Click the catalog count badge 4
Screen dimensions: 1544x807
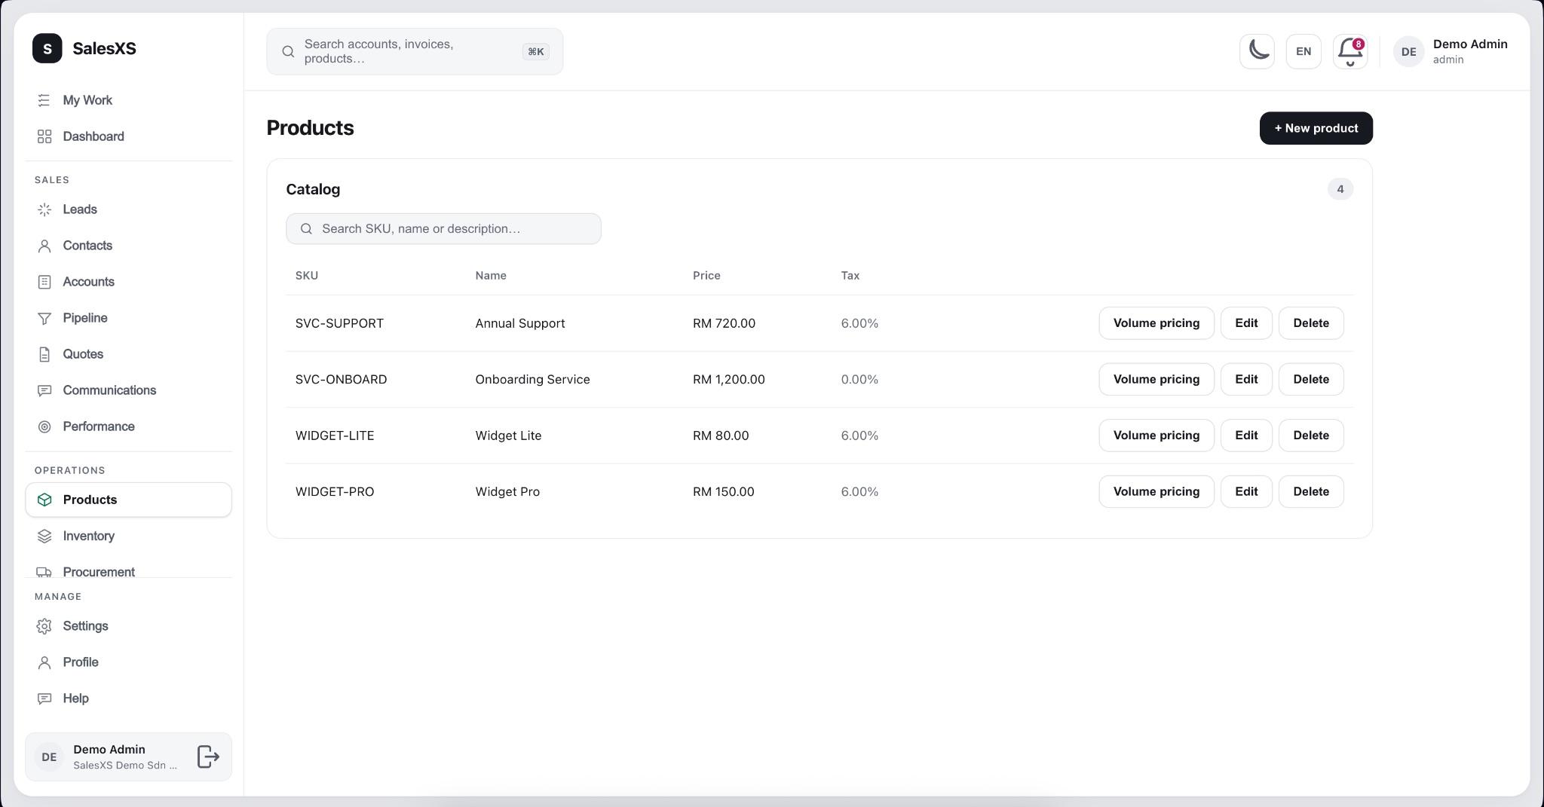click(1340, 189)
